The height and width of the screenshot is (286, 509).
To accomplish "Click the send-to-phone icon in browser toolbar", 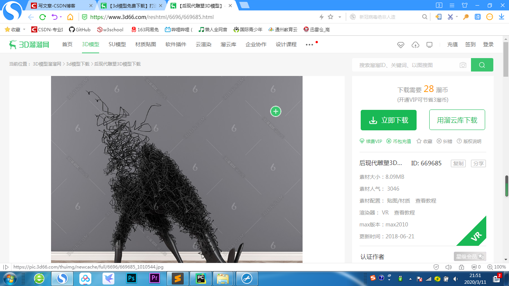I will [x=439, y=17].
